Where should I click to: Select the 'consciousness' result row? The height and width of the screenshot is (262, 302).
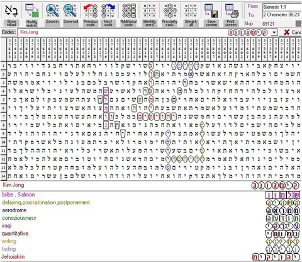coord(151,218)
